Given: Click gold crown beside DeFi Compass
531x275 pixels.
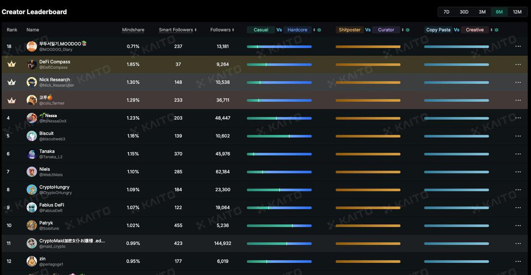Looking at the screenshot, I should coord(12,64).
